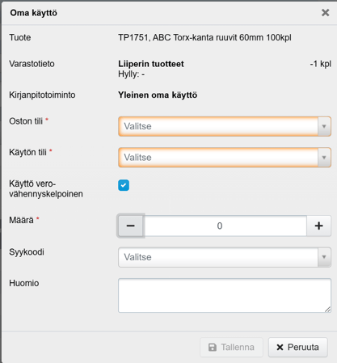Click the TP1751 product name text
337x363 pixels.
[204, 37]
